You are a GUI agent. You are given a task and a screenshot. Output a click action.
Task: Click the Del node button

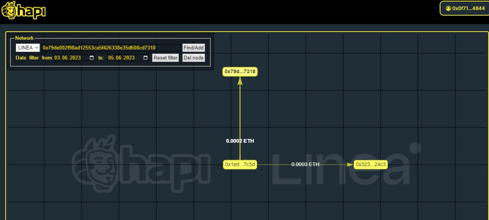pos(194,58)
